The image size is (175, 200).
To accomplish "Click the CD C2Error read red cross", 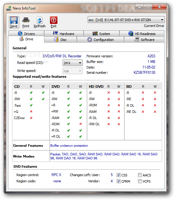I will point(31,118).
